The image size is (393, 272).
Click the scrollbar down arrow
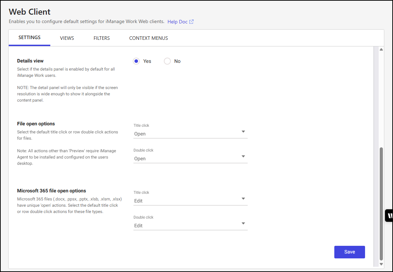[x=381, y=264]
